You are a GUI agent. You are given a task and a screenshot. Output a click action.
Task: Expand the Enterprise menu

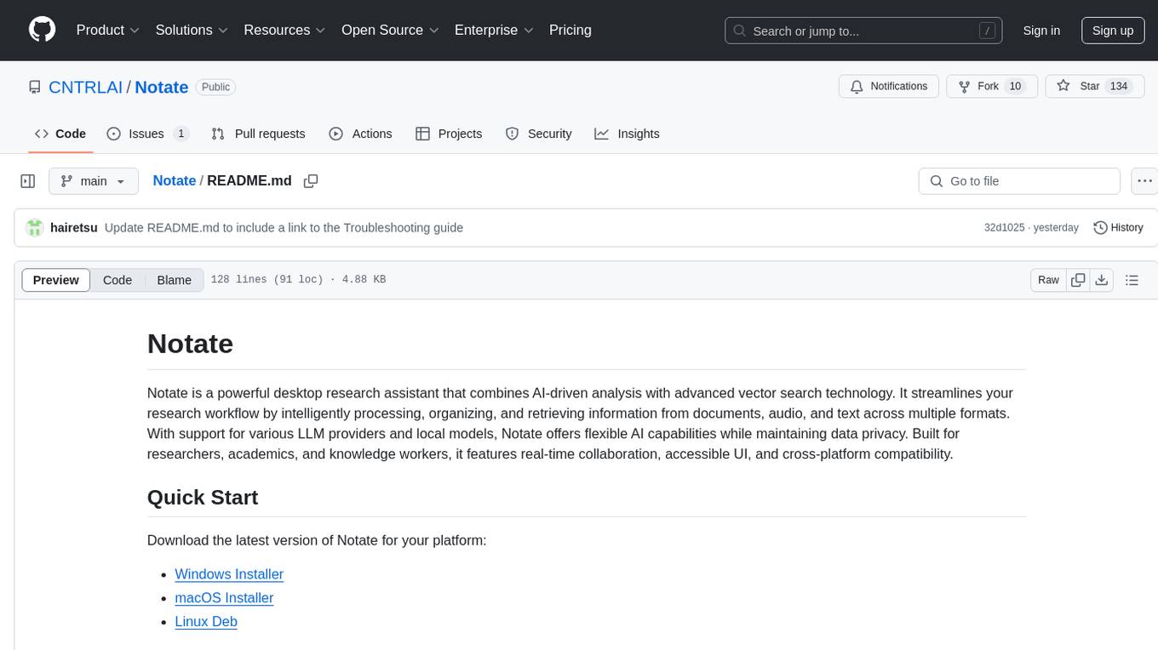(494, 30)
